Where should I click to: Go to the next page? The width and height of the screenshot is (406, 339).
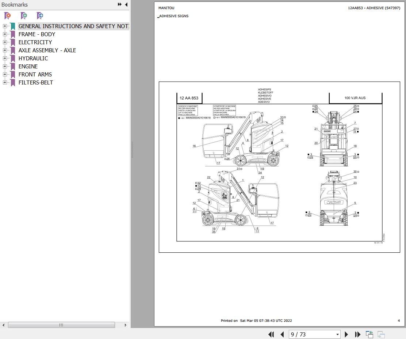pos(346,334)
